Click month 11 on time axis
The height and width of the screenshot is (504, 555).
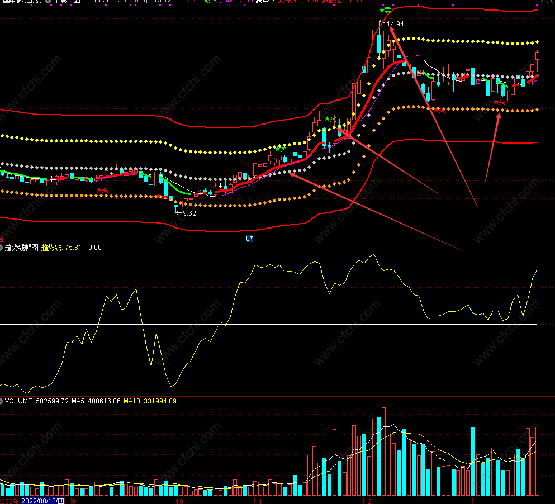pyautogui.click(x=258, y=501)
